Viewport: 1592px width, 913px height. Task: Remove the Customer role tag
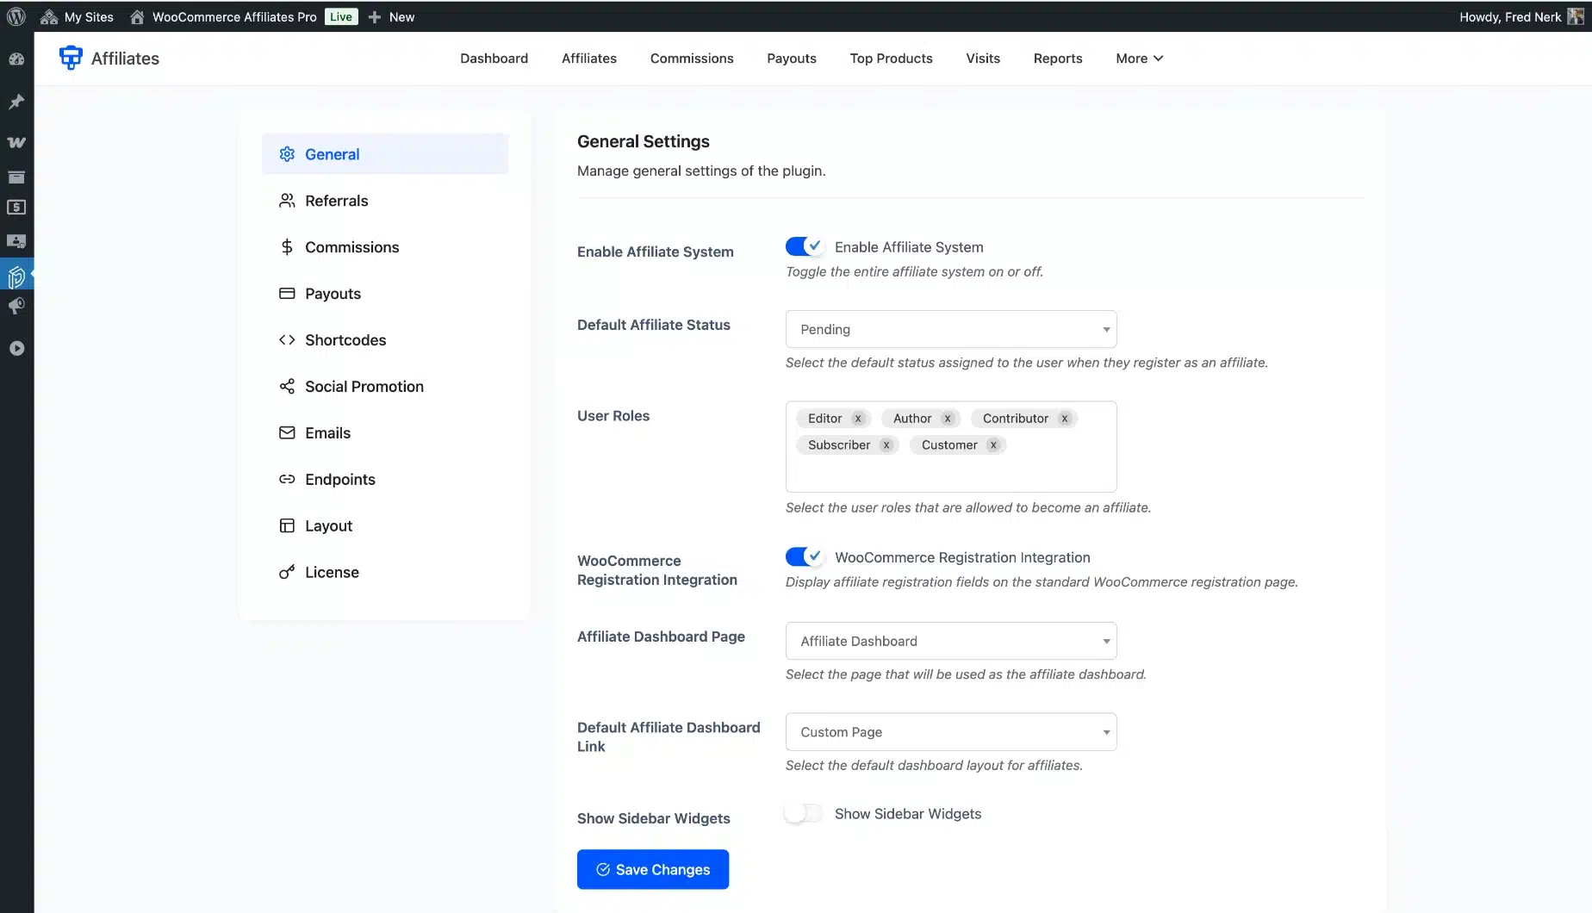pos(993,445)
